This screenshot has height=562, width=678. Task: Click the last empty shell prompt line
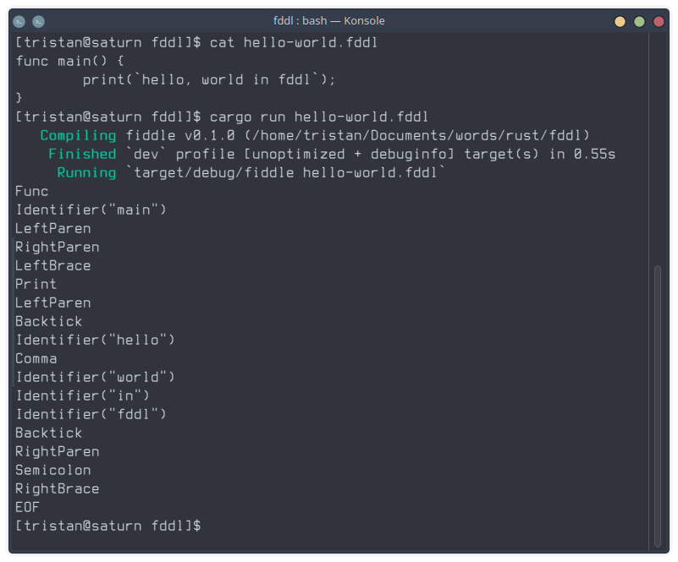(108, 526)
